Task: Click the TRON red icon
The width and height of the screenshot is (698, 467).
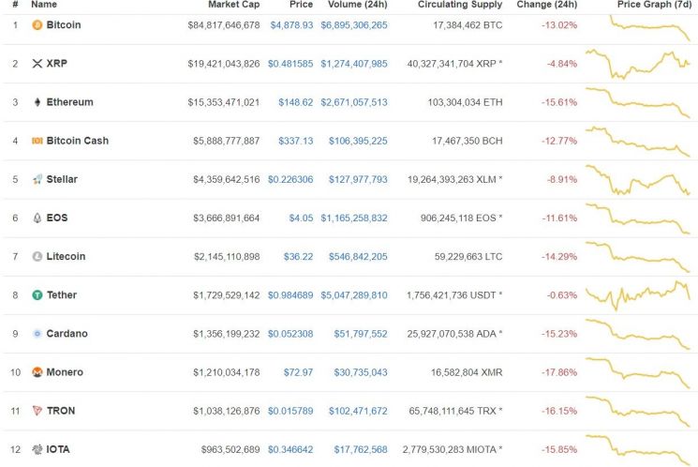Action: [x=37, y=411]
